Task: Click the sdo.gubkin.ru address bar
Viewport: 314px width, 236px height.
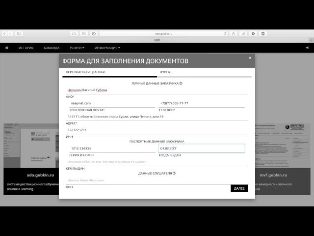Action: [x=163, y=33]
